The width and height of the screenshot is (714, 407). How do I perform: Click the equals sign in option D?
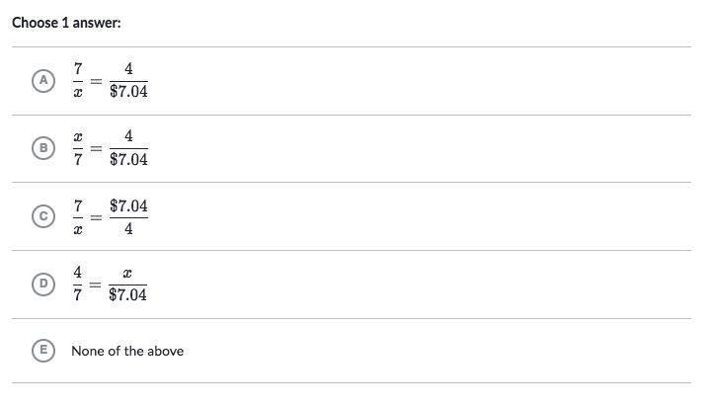point(95,285)
